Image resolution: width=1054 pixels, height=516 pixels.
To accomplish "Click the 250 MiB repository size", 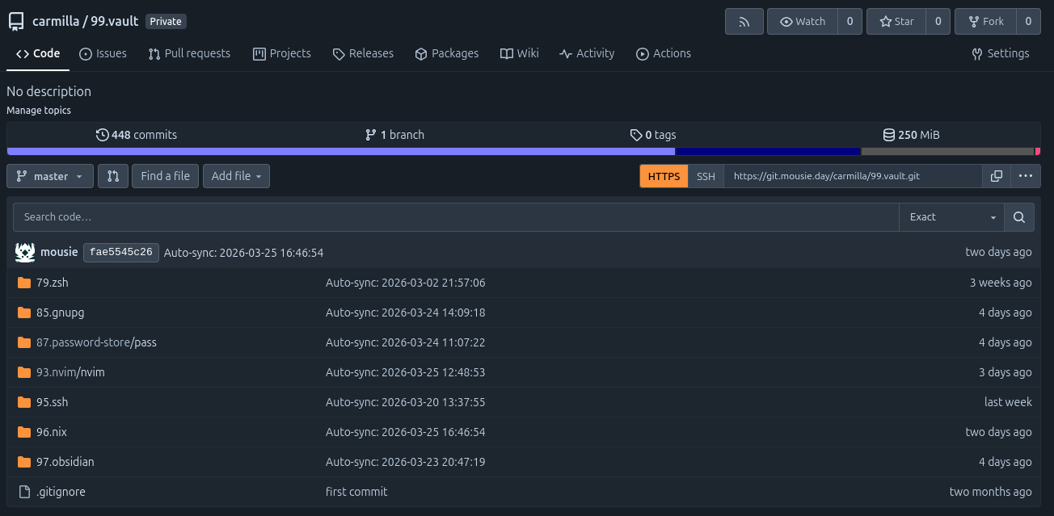I will point(911,135).
